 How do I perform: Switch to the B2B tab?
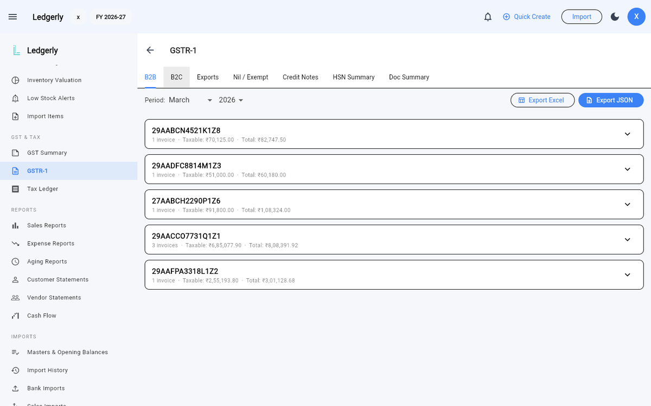tap(150, 77)
